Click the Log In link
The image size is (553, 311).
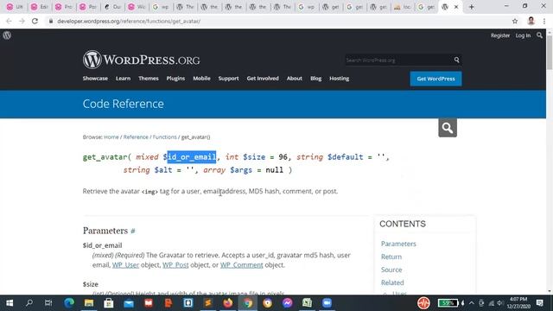click(523, 35)
